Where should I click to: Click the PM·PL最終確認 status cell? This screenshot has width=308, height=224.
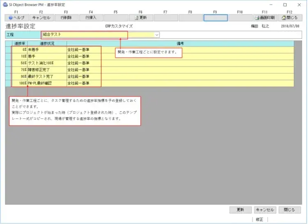(x=47, y=83)
